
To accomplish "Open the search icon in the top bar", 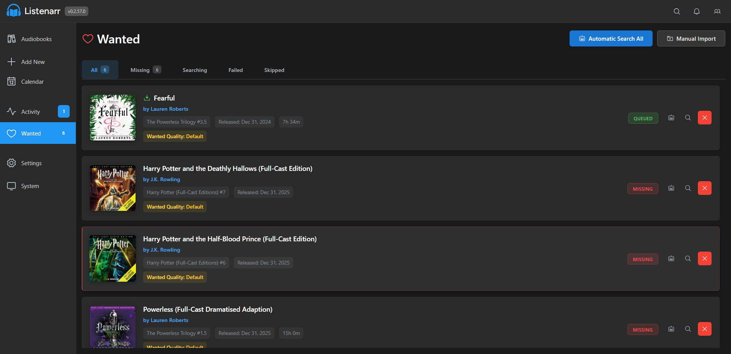I will pos(677,11).
